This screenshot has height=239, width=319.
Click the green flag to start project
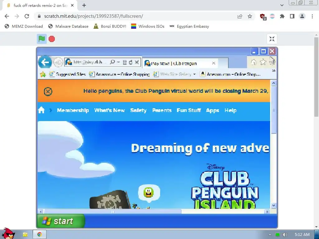(42, 39)
